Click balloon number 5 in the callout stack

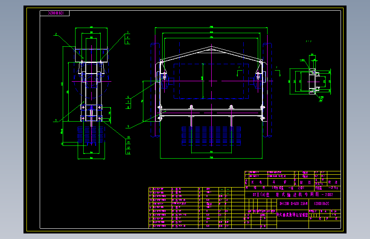pos(128,43)
